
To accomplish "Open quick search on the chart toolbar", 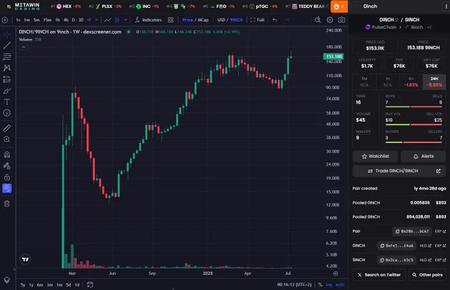I will click(318, 20).
